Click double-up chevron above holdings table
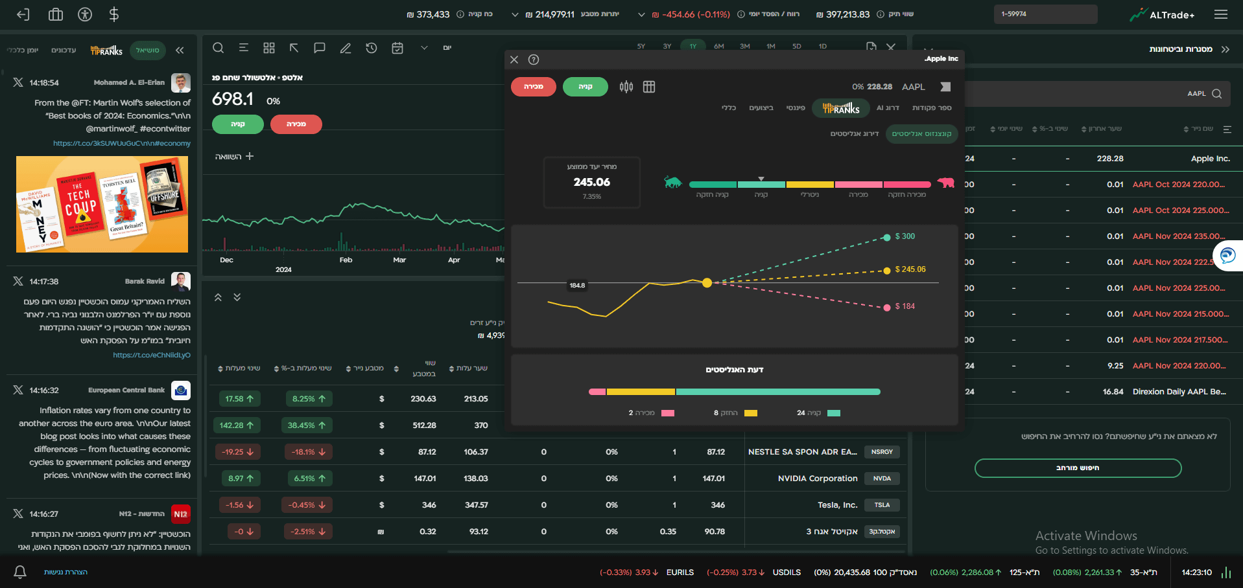Image resolution: width=1243 pixels, height=588 pixels. (x=219, y=297)
